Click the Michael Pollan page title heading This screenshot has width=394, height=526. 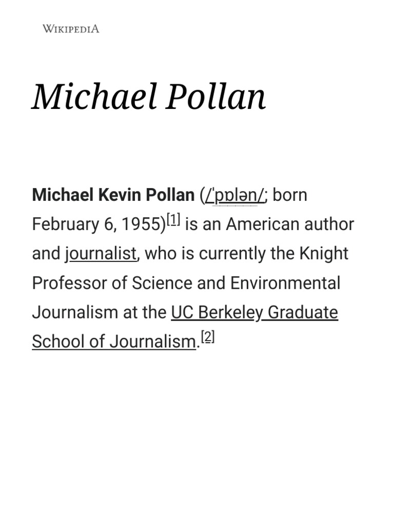click(x=149, y=97)
